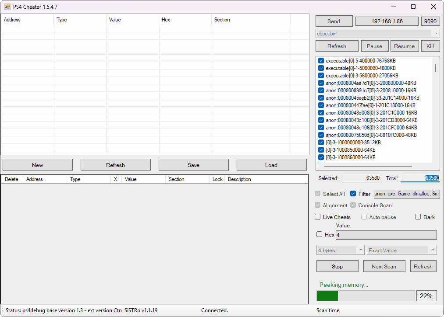Viewport: 444px width, 317px height.
Task: Click Description column header in cheat list
Action: click(x=266, y=179)
